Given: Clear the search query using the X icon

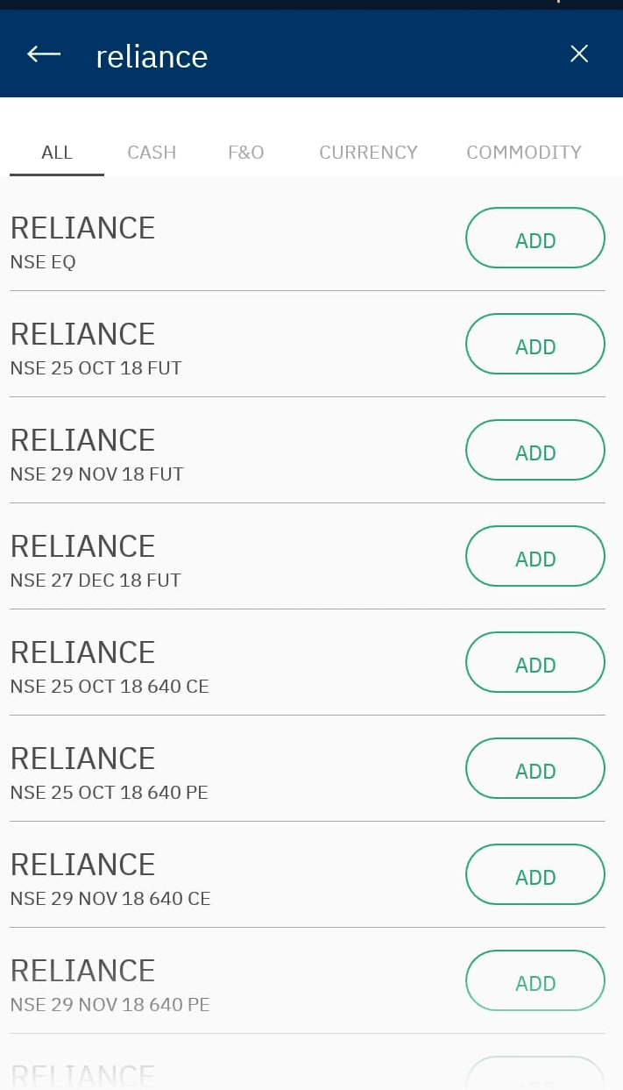Looking at the screenshot, I should (579, 53).
